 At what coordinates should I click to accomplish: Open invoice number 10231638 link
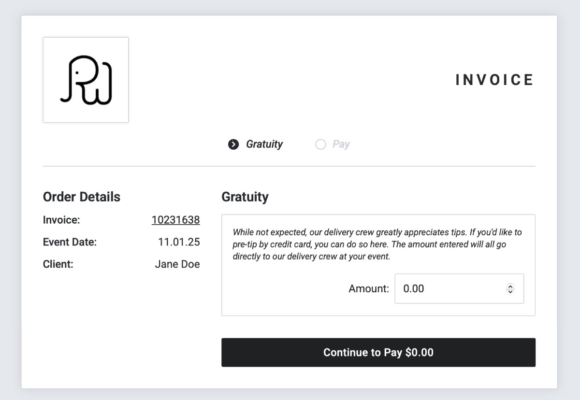[175, 220]
